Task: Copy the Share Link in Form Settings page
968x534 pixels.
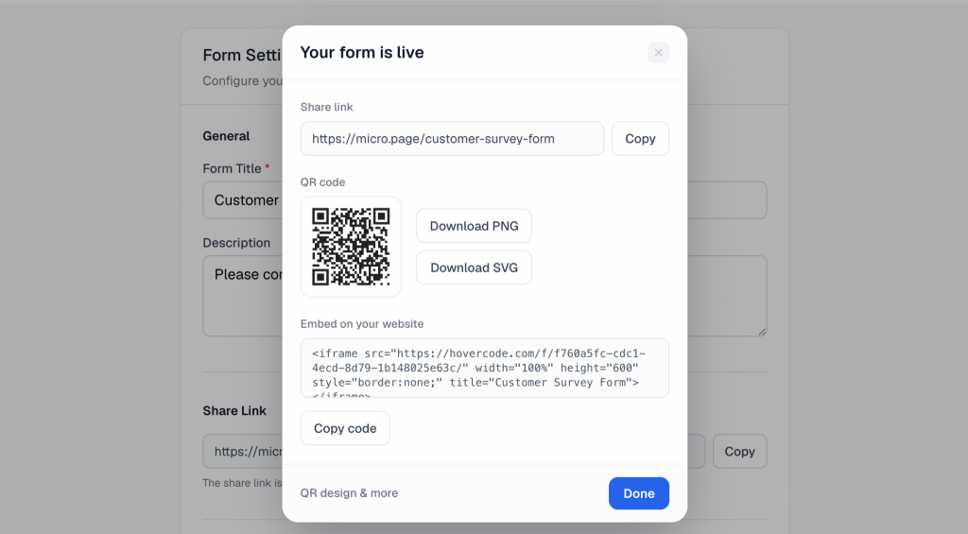Action: (739, 451)
